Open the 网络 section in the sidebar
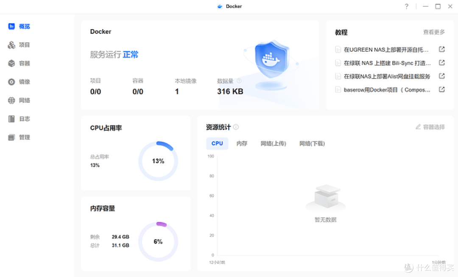The image size is (458, 277). tap(23, 100)
